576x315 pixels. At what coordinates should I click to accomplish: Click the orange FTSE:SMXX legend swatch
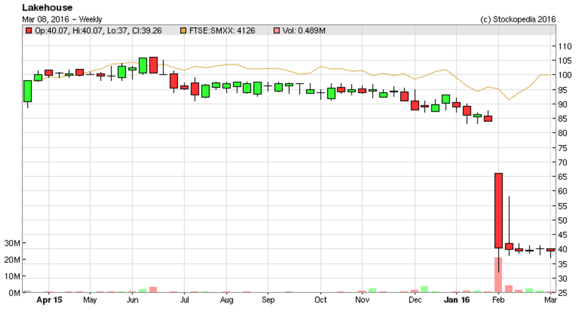point(183,31)
